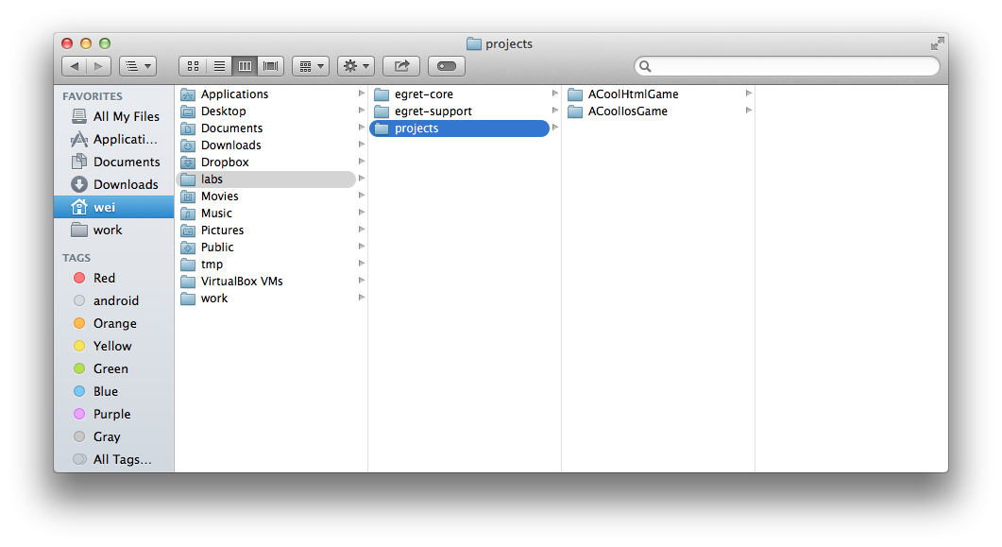
Task: Select the Applications folder in first column
Action: coord(265,94)
